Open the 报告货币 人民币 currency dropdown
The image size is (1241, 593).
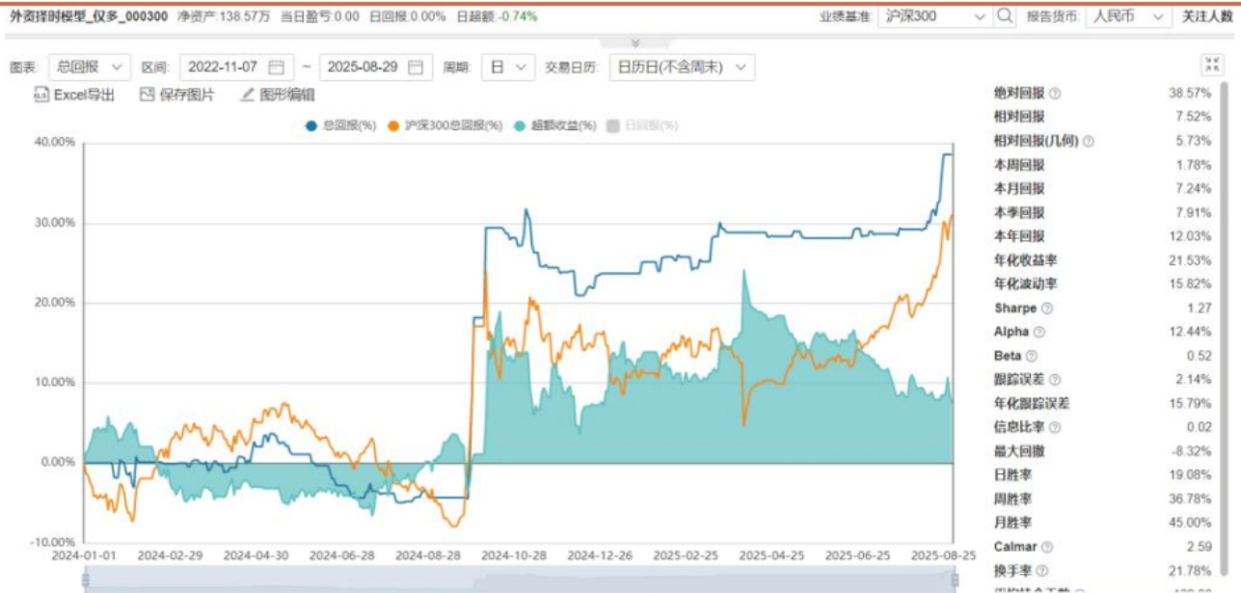[1126, 16]
